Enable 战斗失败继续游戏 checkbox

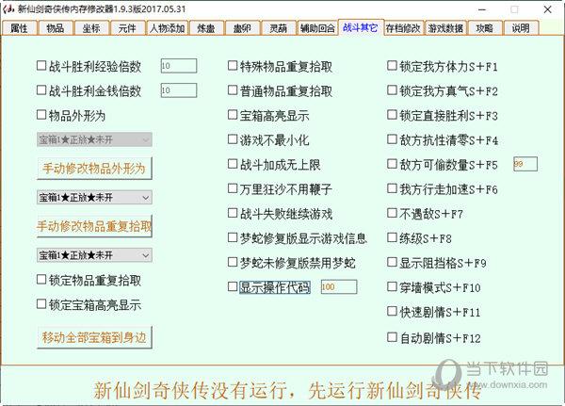coord(233,213)
